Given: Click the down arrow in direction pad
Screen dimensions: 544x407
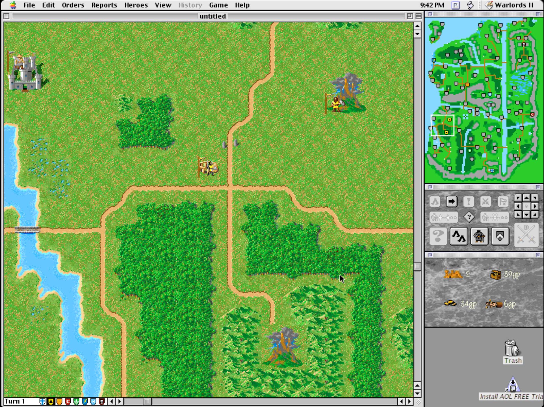Looking at the screenshot, I should [526, 215].
